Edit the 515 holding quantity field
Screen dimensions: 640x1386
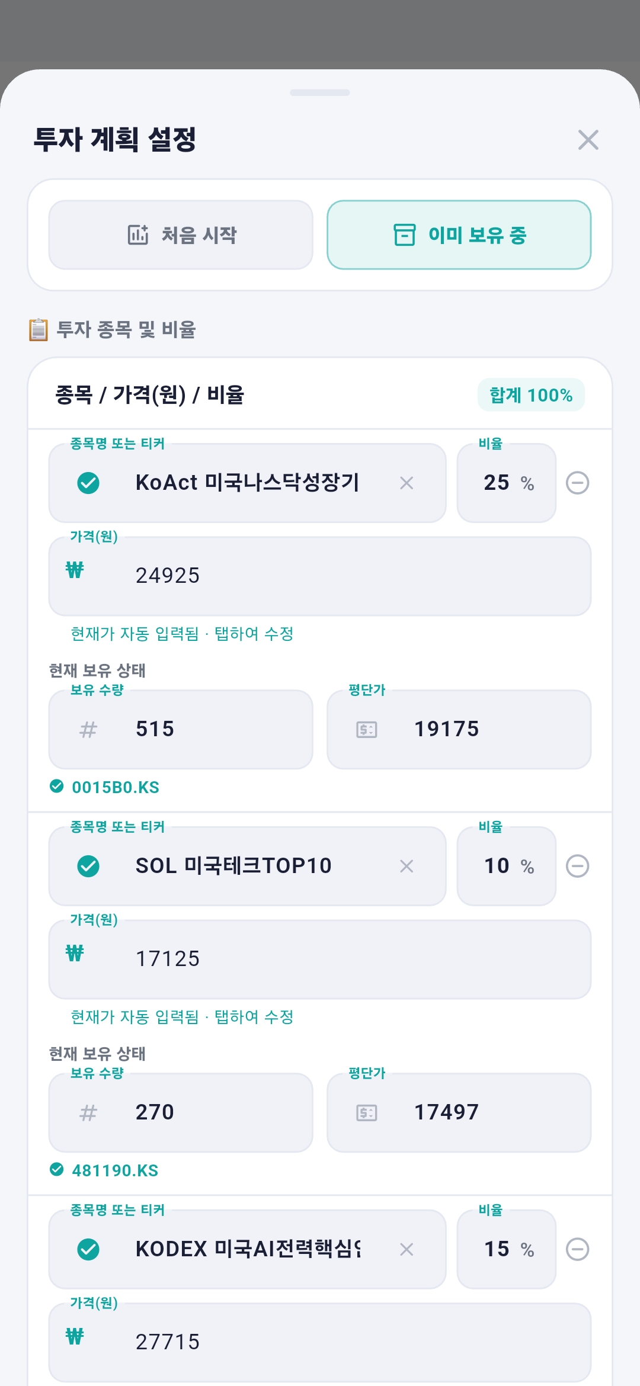point(181,730)
